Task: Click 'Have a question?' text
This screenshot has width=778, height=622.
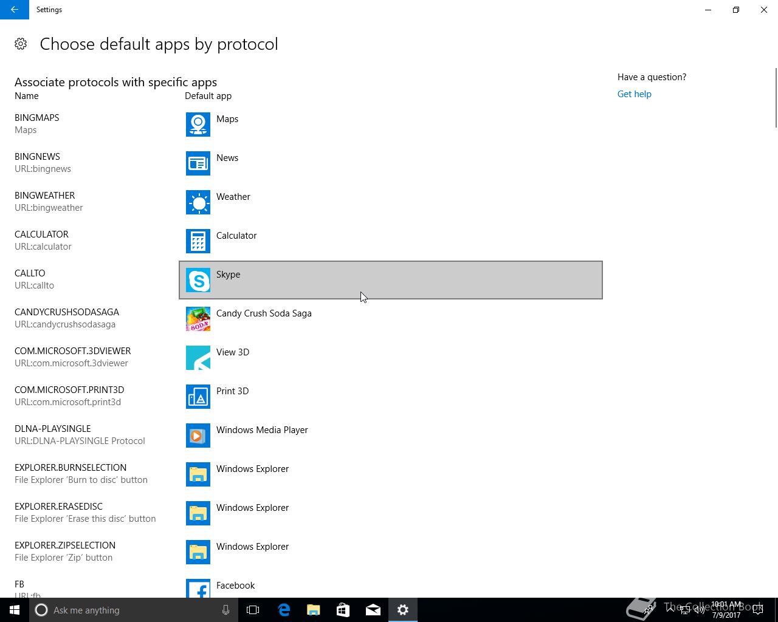Action: 652,77
